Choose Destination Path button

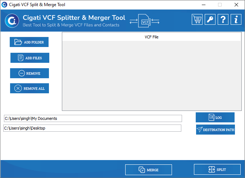(215, 130)
